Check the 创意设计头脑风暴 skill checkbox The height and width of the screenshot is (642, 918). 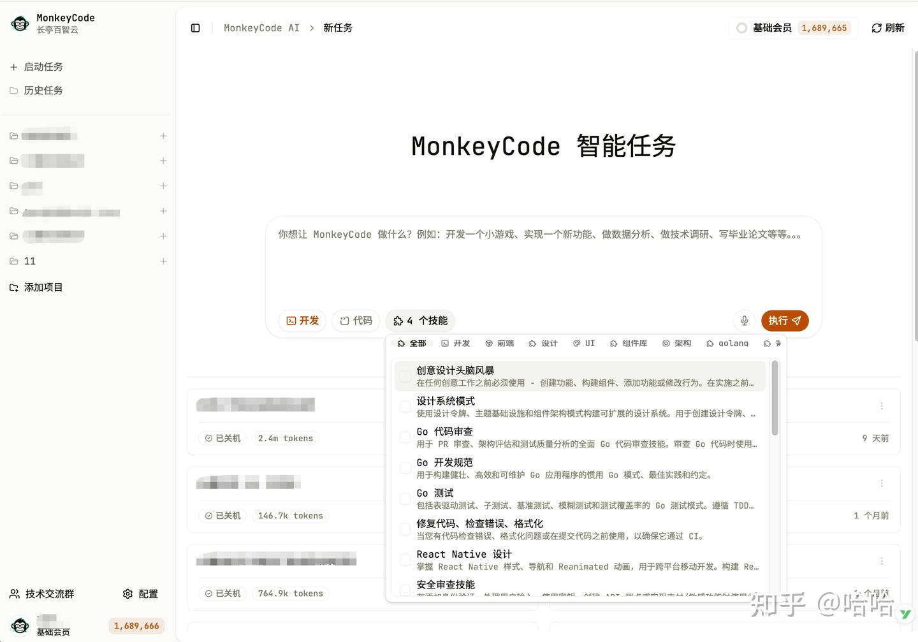(x=405, y=376)
